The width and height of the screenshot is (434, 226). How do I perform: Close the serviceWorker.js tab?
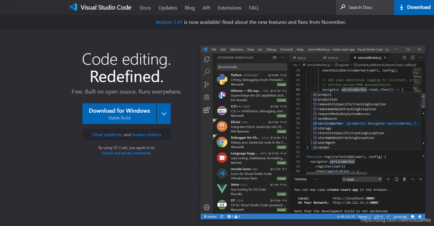385,58
